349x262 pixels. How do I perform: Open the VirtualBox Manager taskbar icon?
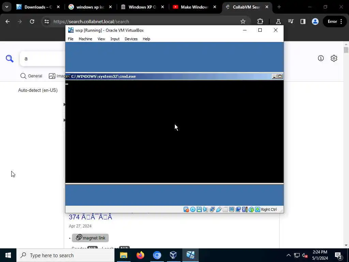tap(173, 255)
